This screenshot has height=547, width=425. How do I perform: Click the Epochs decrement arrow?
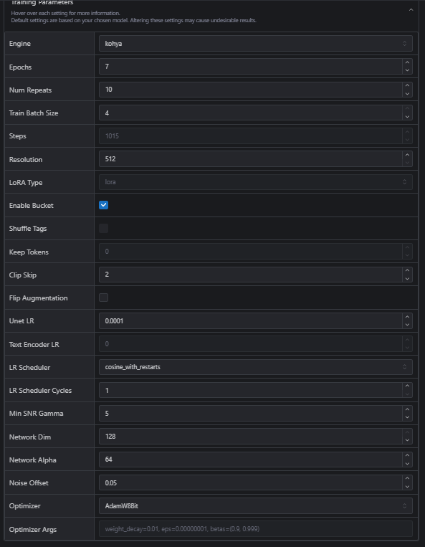pos(407,70)
